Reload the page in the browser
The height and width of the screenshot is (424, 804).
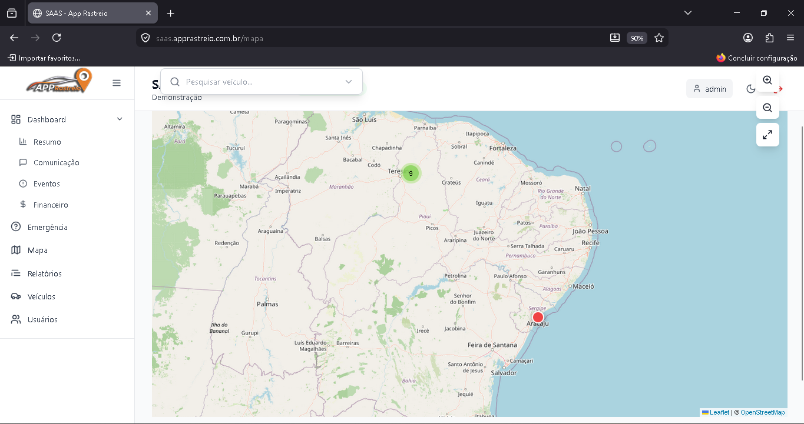click(57, 38)
